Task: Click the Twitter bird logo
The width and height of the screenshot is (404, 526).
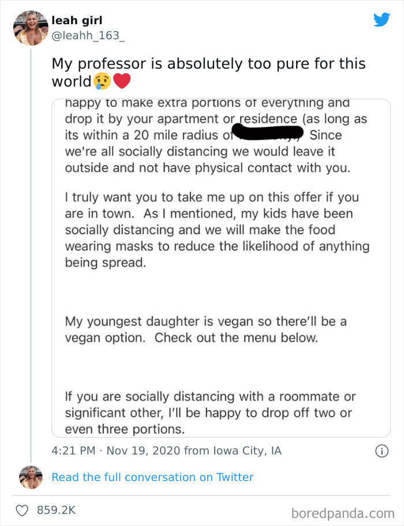Action: [x=382, y=20]
